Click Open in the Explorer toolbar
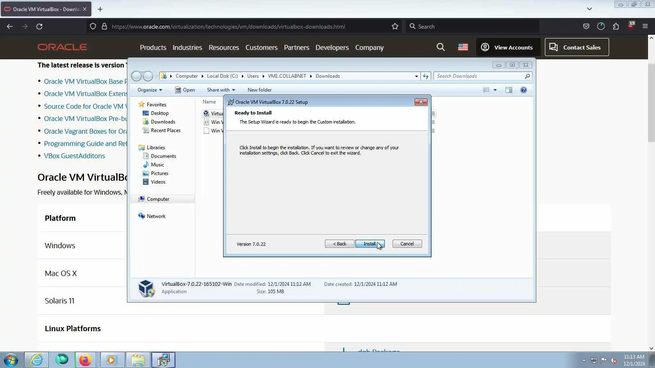This screenshot has width=655, height=368. [185, 90]
